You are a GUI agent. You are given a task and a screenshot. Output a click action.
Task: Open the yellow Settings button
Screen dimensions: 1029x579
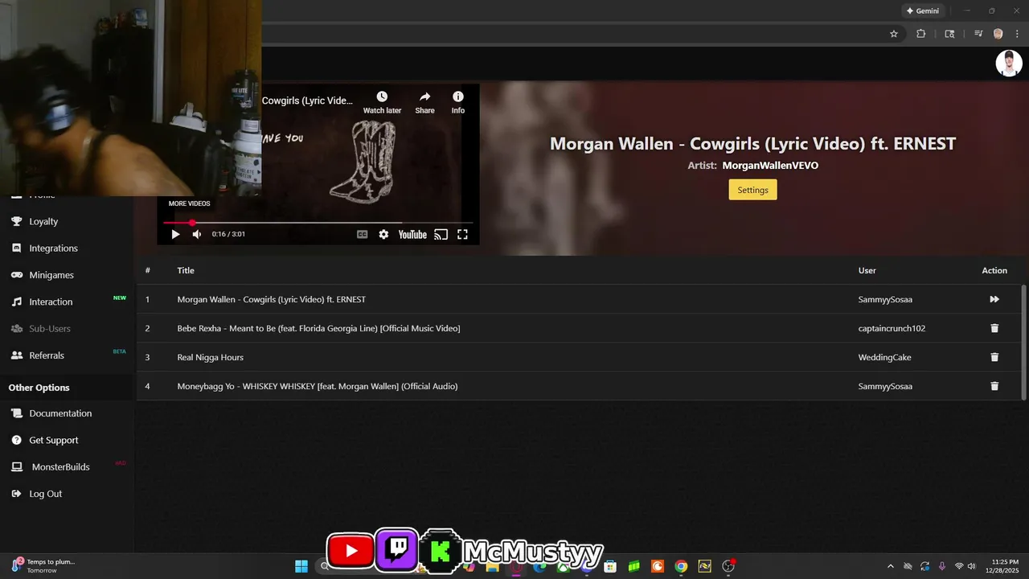click(752, 190)
